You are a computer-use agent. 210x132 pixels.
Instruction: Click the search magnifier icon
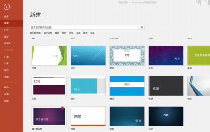142,27
